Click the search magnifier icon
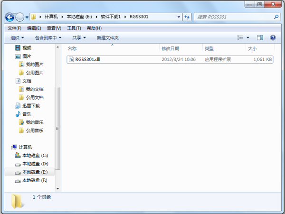The image size is (285, 214). [276, 17]
